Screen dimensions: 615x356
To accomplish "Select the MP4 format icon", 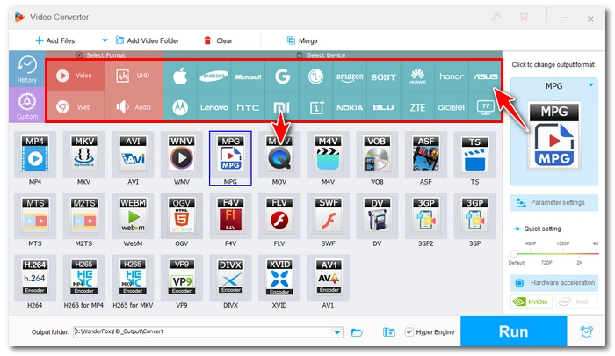I will pos(35,154).
